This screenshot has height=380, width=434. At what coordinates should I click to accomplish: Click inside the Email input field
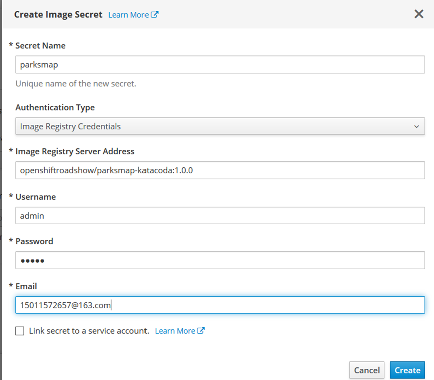click(x=220, y=305)
